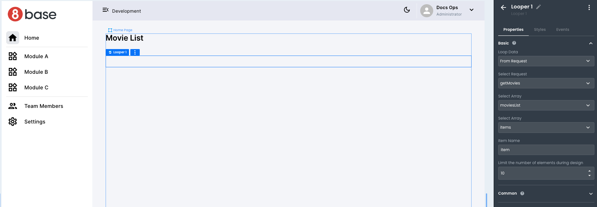This screenshot has height=207, width=597.
Task: Click the Item Name input field
Action: pyautogui.click(x=546, y=150)
